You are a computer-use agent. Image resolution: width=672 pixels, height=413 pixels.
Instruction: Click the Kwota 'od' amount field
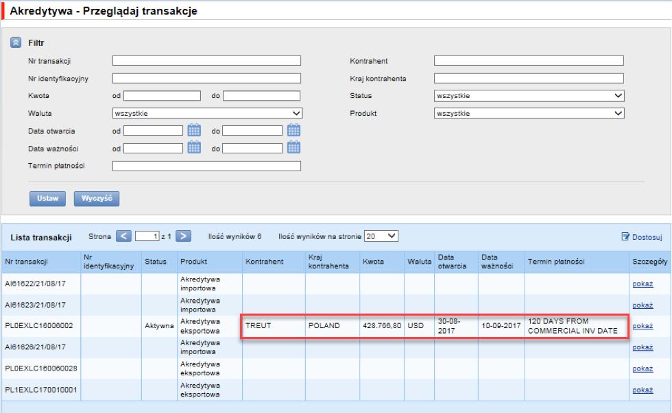click(x=162, y=96)
